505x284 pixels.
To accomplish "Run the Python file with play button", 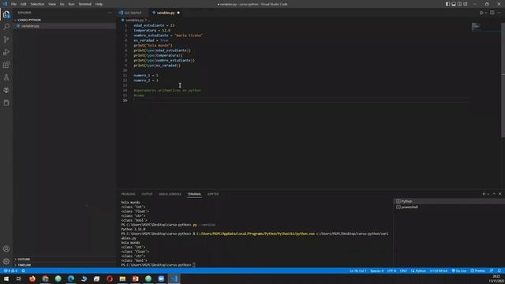I will point(481,13).
